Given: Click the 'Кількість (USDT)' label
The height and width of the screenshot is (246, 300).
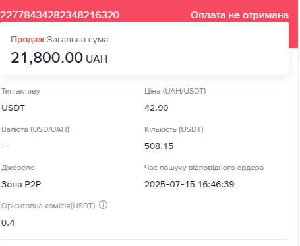Looking at the screenshot, I should (x=174, y=129).
